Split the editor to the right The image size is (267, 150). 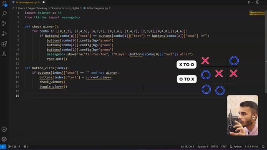click(258, 2)
